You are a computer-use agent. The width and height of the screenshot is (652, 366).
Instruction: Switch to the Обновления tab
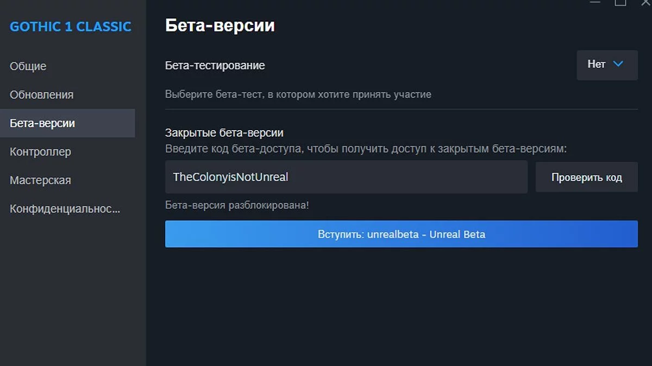click(41, 95)
